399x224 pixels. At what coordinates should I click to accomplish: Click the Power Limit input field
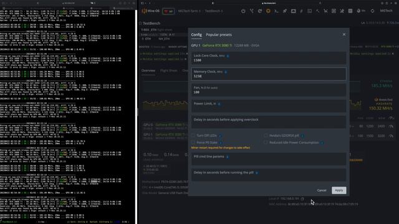point(269,106)
